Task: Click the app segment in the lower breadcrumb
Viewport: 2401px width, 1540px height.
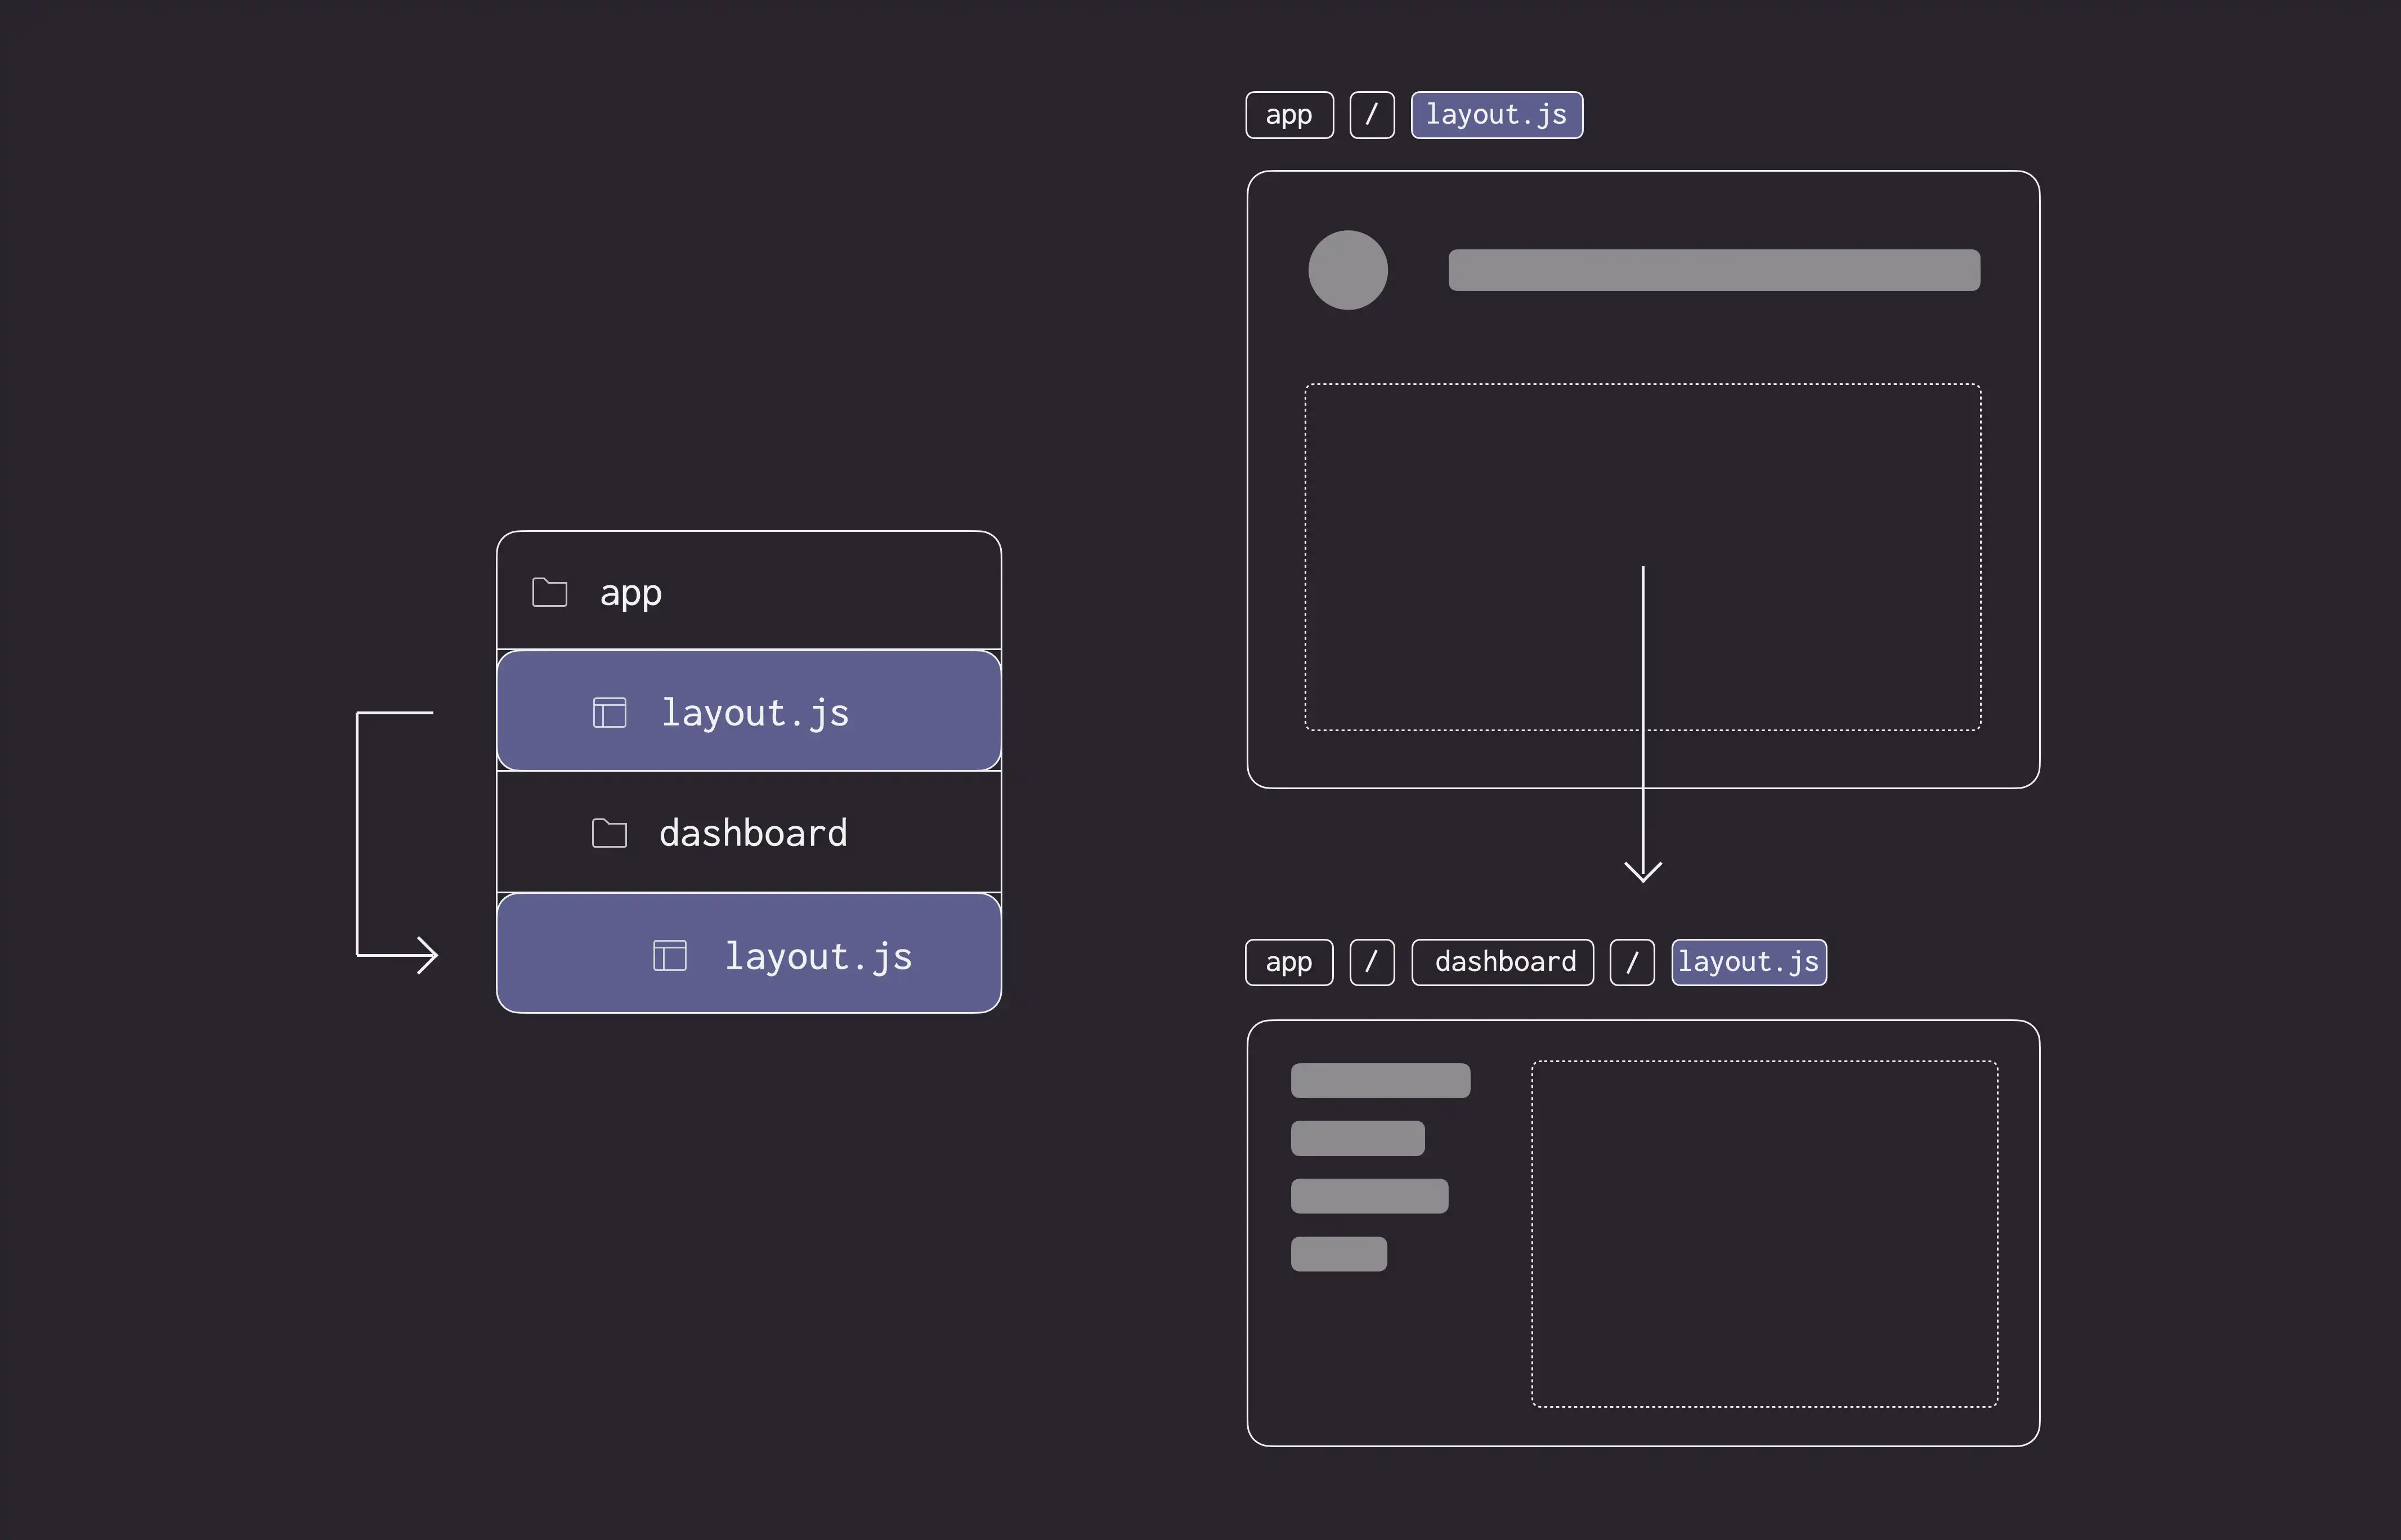Action: click(1289, 962)
